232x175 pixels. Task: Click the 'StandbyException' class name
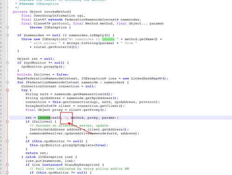81,165
